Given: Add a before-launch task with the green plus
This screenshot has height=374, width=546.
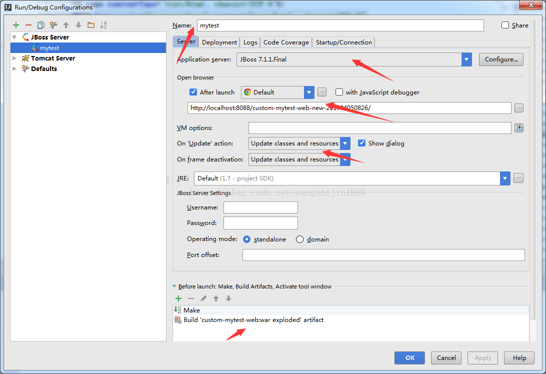Looking at the screenshot, I should coord(178,298).
